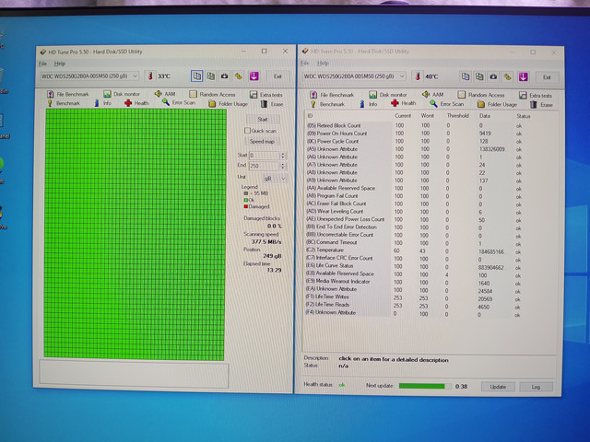
Task: Open the drive selection dropdown in the left window
Action: [x=89, y=76]
